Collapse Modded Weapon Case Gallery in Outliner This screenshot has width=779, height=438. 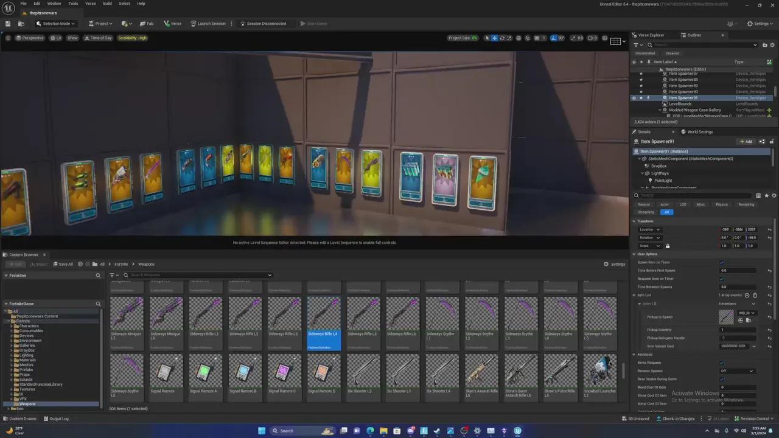point(660,110)
